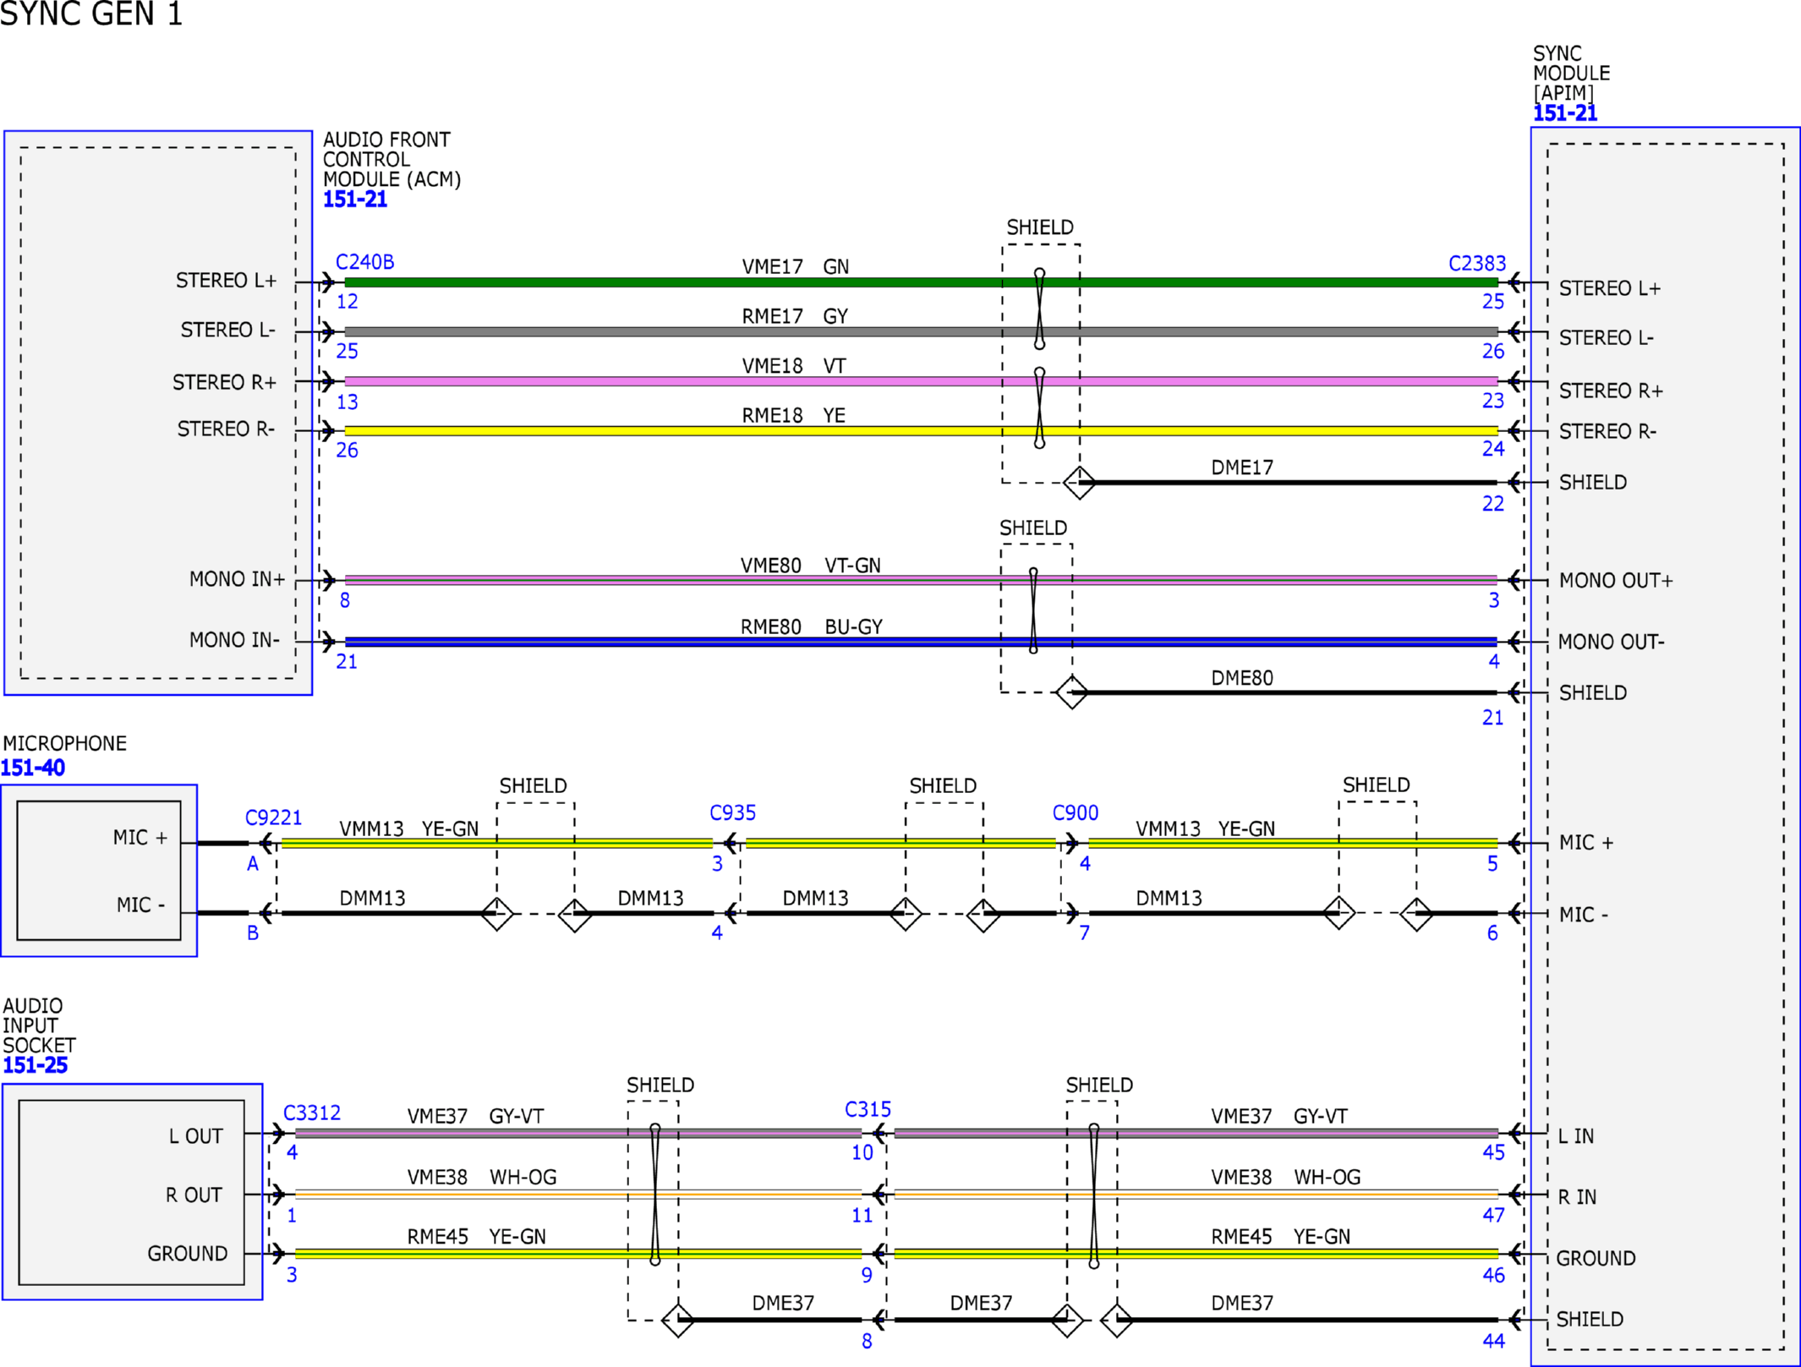Click connector label C935
The image size is (1801, 1367).
732,812
